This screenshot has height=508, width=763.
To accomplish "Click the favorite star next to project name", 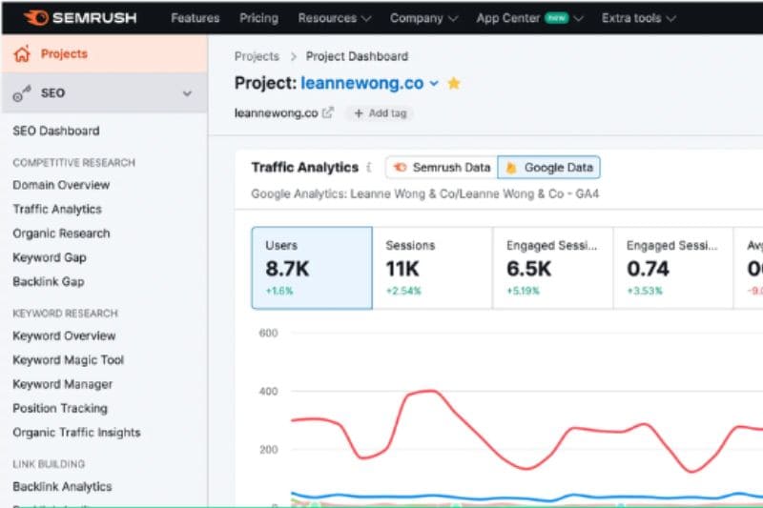I will tap(454, 83).
